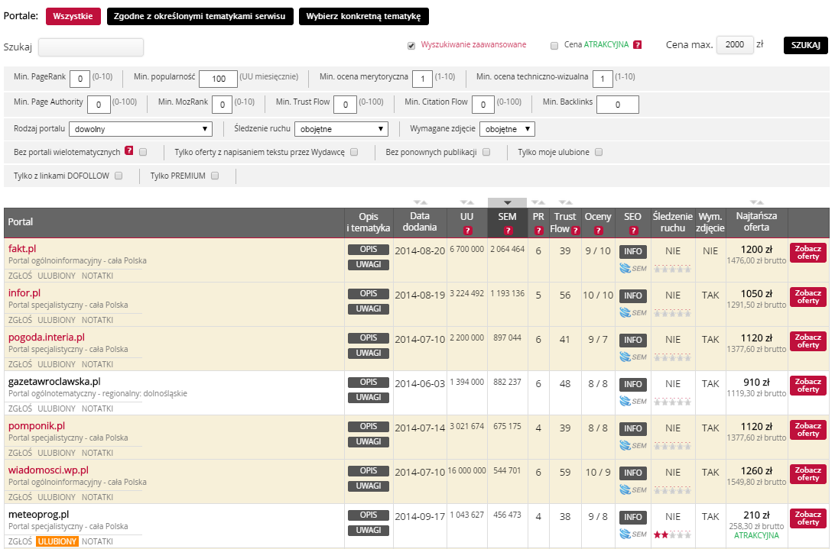The image size is (835, 549).
Task: Click the star rating in the meteoprog.pl row
Action: [x=673, y=534]
